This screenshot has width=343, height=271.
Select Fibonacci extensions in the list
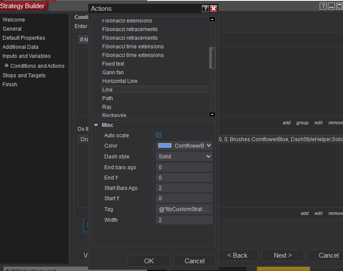pos(127,21)
